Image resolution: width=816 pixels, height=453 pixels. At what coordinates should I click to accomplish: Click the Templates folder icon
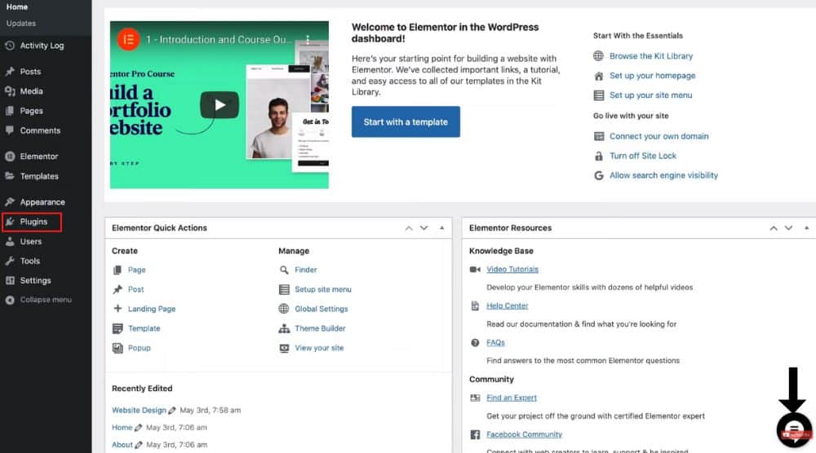[9, 176]
